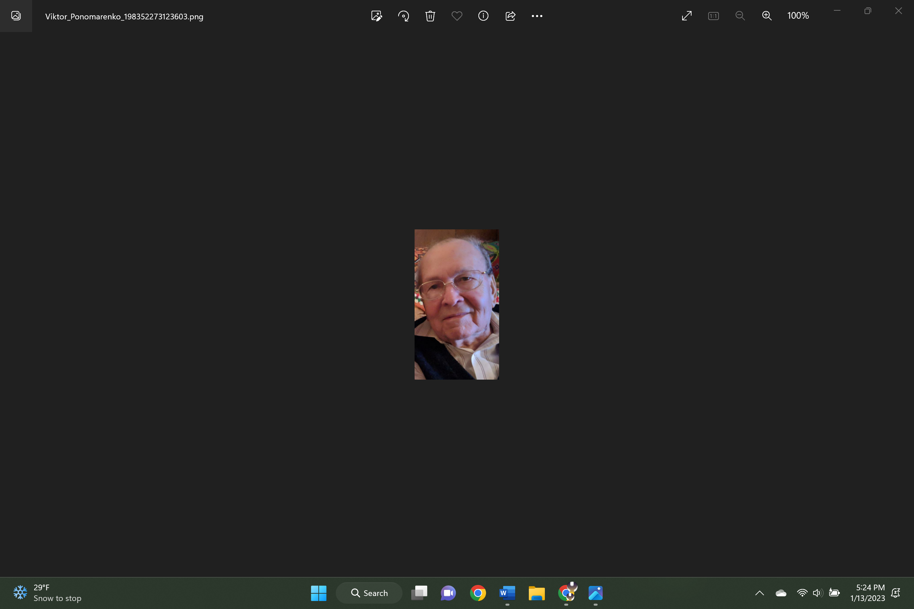Click the Edit image icon
This screenshot has width=914, height=609.
pyautogui.click(x=376, y=16)
